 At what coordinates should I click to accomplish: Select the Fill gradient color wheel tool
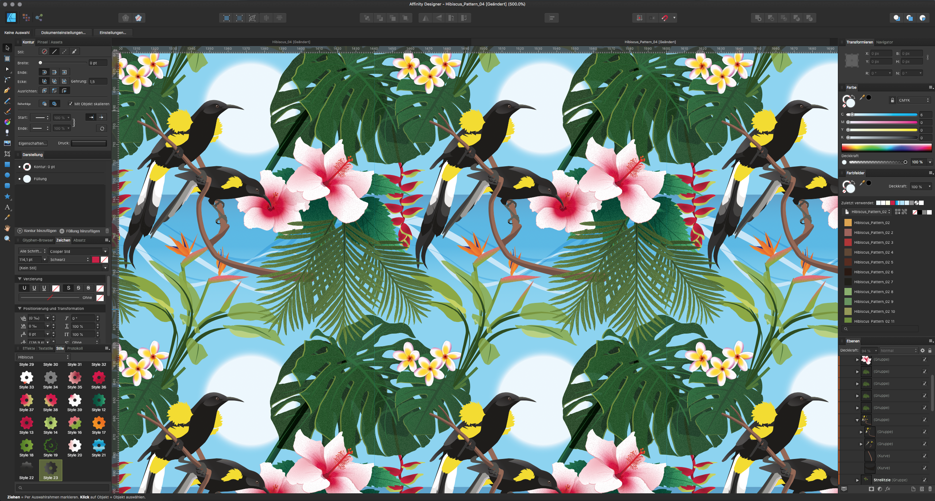click(x=7, y=122)
